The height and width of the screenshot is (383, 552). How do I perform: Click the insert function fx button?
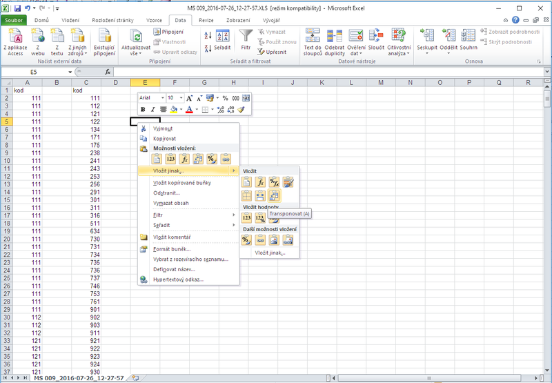pyautogui.click(x=108, y=72)
